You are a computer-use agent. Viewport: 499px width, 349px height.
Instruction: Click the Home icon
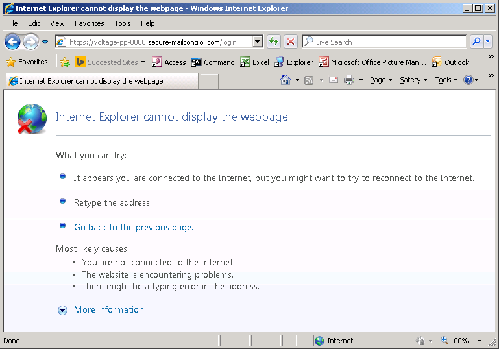coord(286,80)
